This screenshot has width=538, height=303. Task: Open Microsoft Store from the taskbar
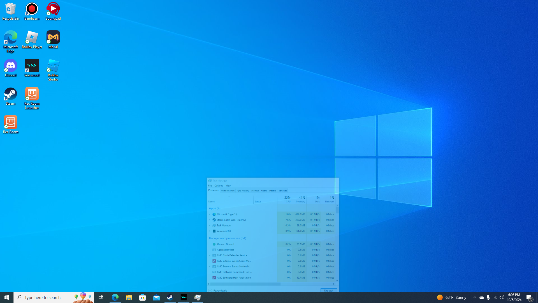tap(143, 297)
